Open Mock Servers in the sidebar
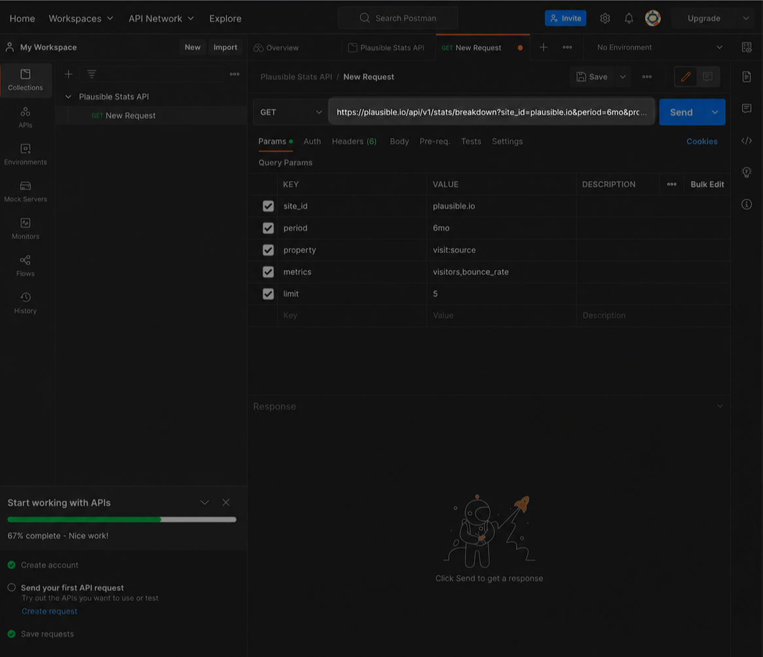Image resolution: width=763 pixels, height=657 pixels. (x=26, y=191)
